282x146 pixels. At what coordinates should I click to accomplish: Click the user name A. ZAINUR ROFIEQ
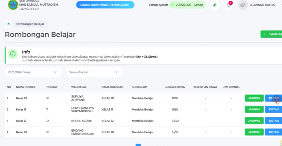coord(263,5)
